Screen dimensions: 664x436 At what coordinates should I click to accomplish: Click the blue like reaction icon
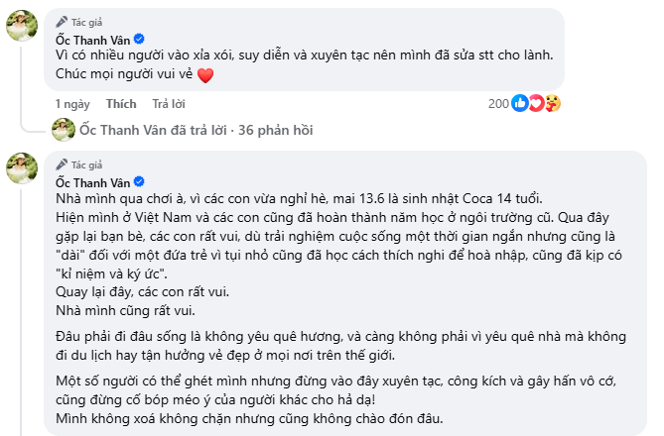518,103
